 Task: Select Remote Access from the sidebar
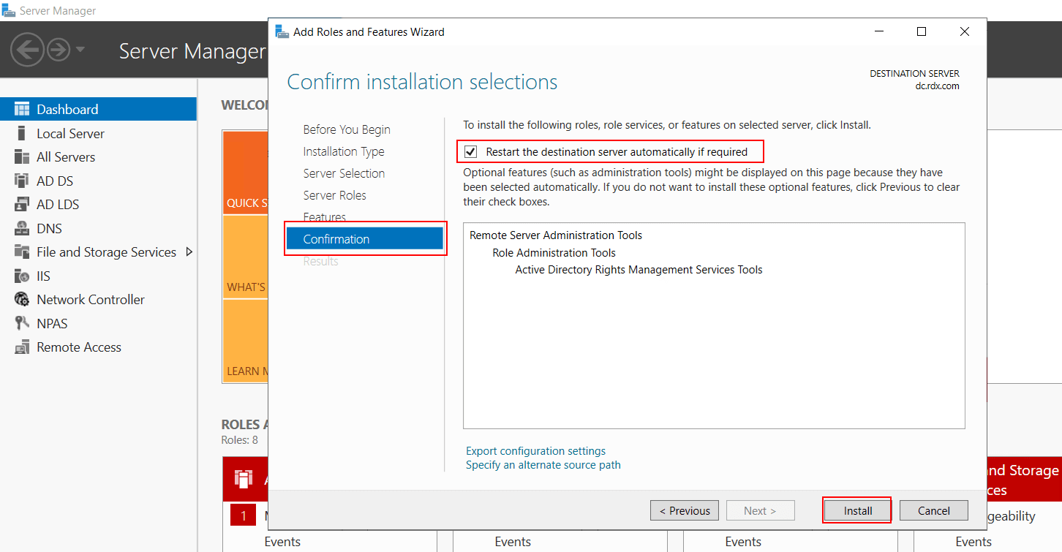[x=79, y=347]
